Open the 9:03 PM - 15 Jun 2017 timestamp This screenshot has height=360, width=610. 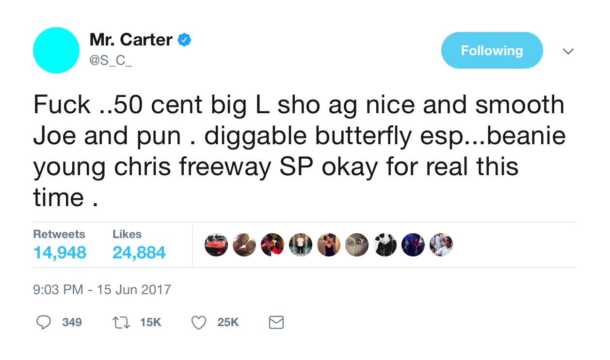(x=102, y=290)
